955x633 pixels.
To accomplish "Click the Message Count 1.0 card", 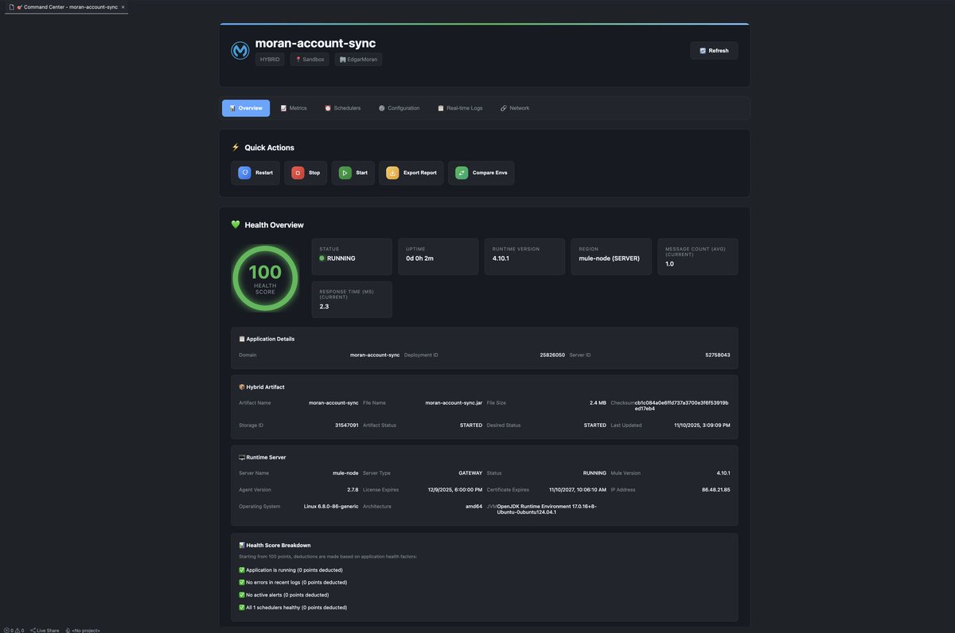I will click(698, 257).
